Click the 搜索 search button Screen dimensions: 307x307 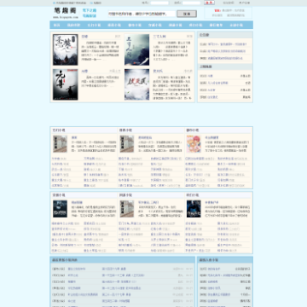187,14
